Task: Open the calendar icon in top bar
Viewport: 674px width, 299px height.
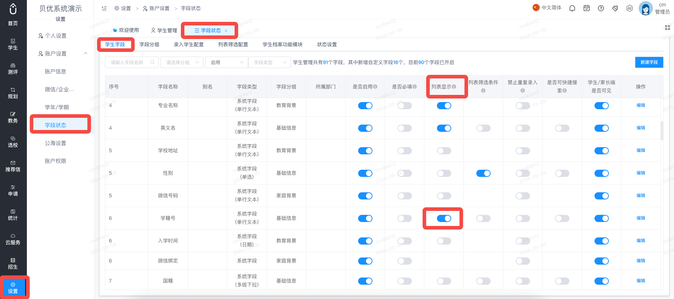Action: pos(587,8)
